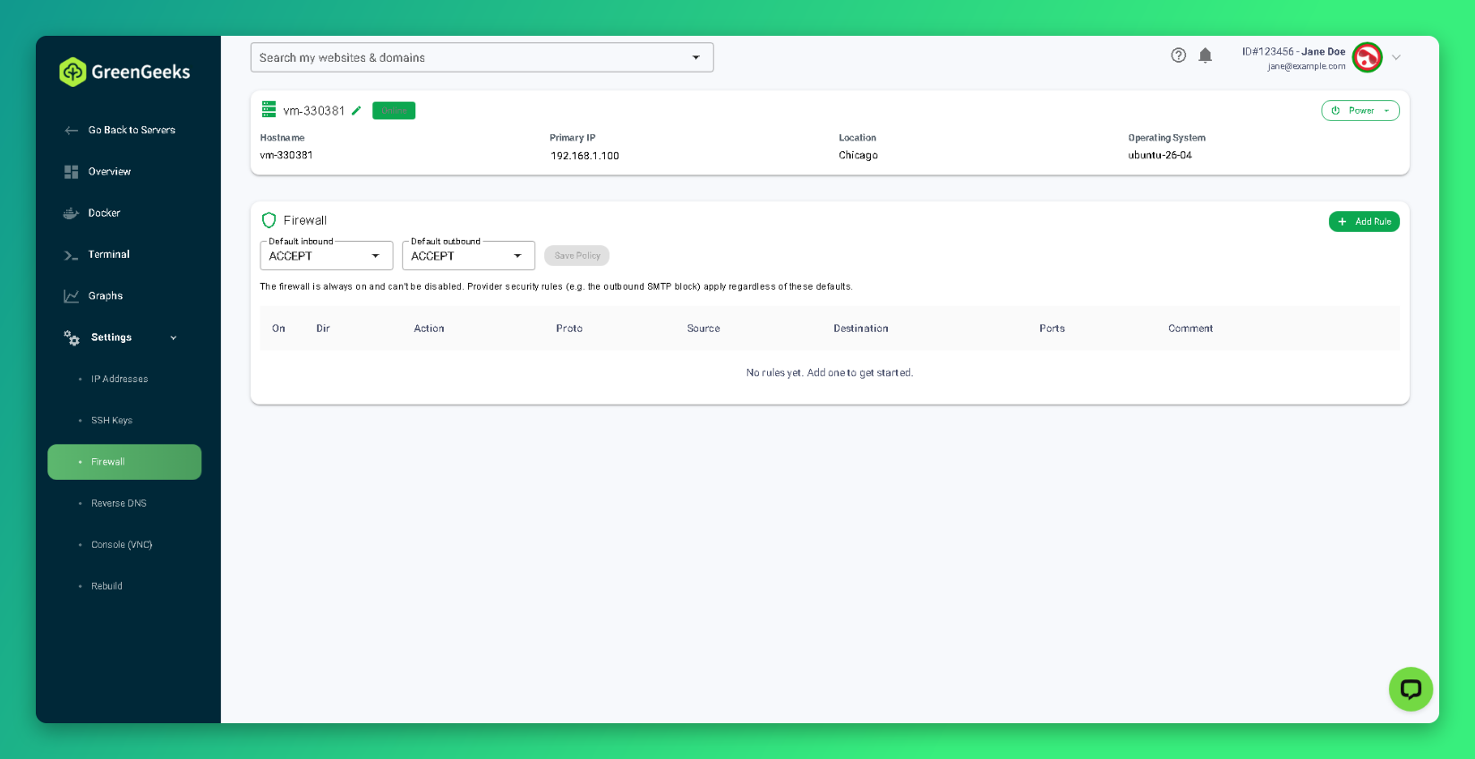Open the Docker page
This screenshot has height=759, width=1475.
[104, 213]
